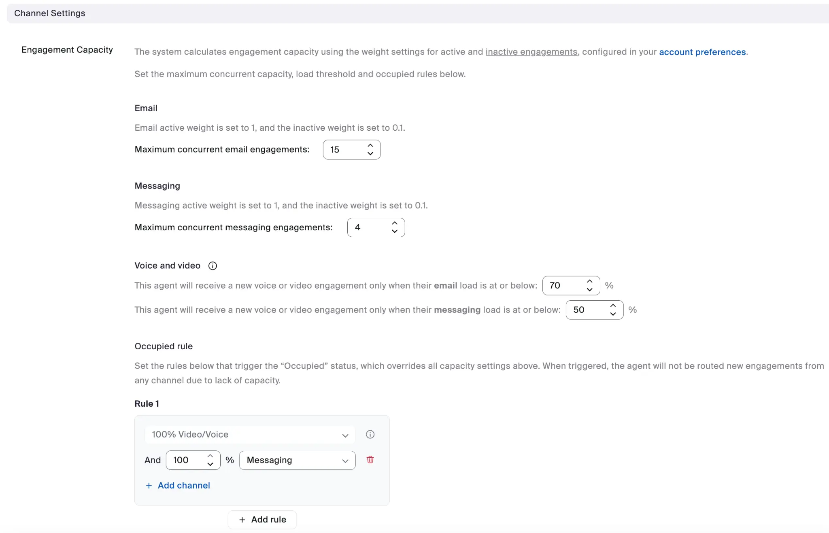This screenshot has height=533, width=829.
Task: Increase the rule's 100 percent value
Action: (x=210, y=456)
